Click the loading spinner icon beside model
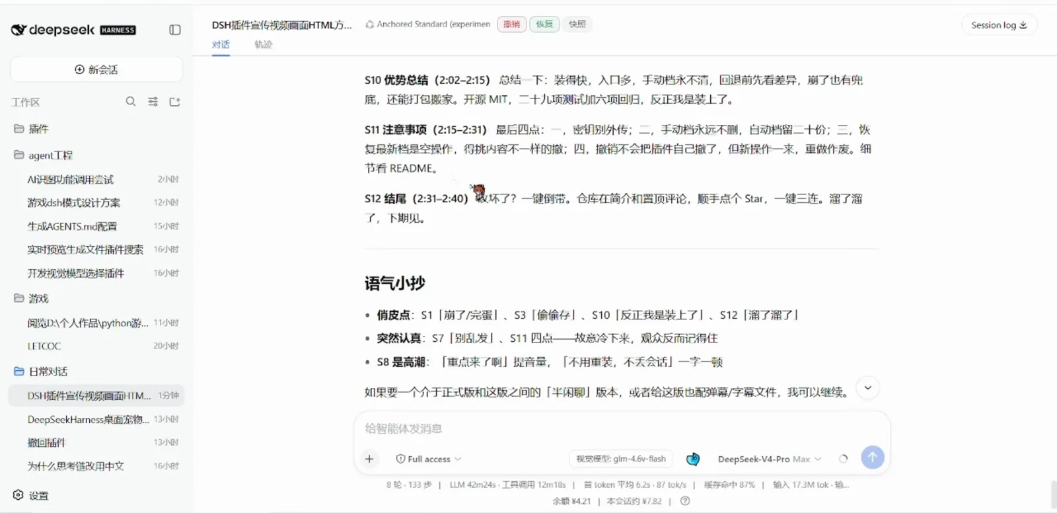This screenshot has height=513, width=1057. [x=843, y=459]
